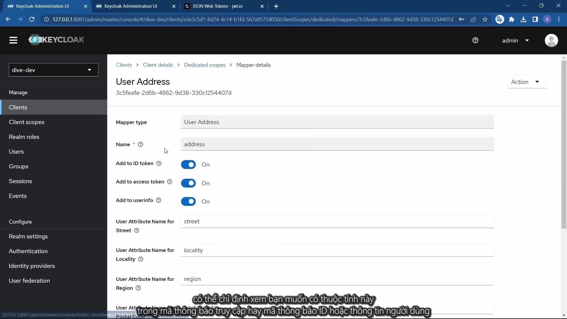The image size is (567, 319).
Task: Open the admin user dropdown
Action: coord(515,40)
